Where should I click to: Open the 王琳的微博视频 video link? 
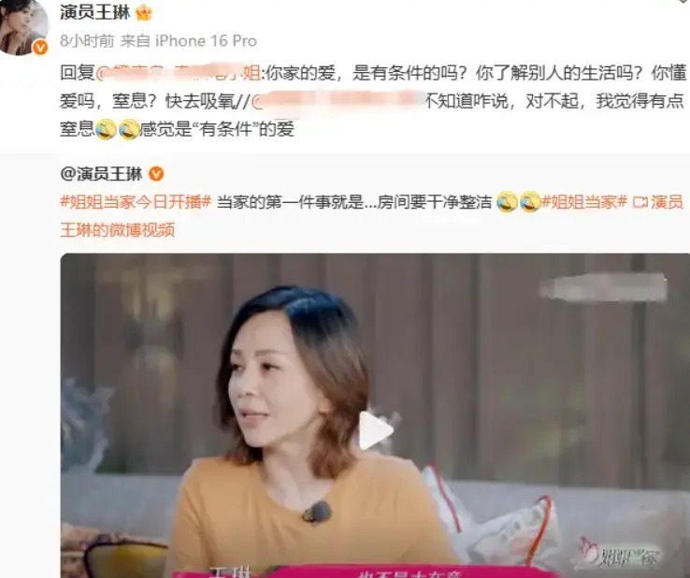click(x=117, y=230)
